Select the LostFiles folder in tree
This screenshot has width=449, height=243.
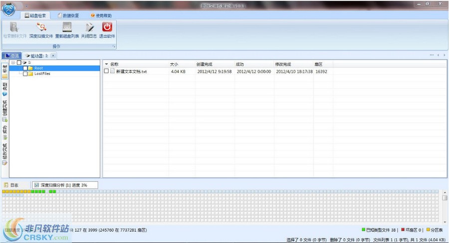click(x=42, y=74)
